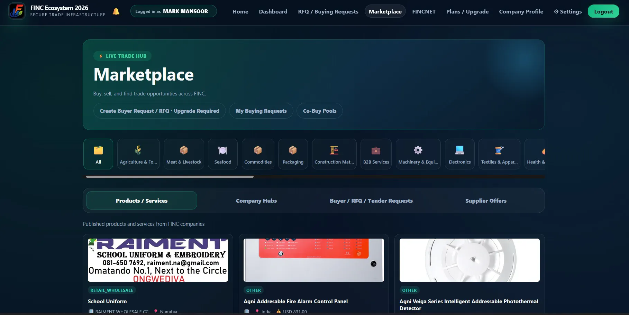Select the Marketplace nav item
The image size is (629, 315).
385,11
